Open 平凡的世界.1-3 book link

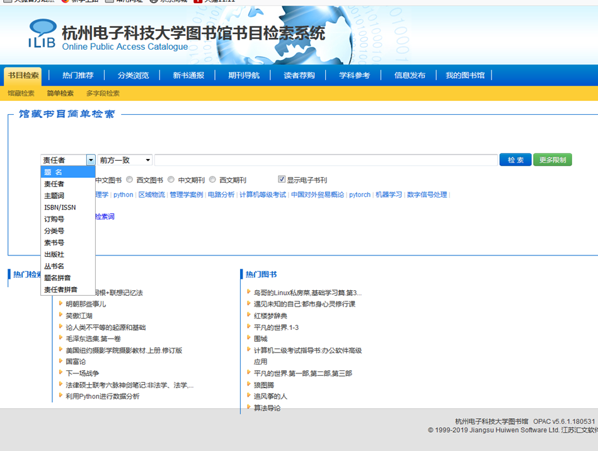coord(276,327)
